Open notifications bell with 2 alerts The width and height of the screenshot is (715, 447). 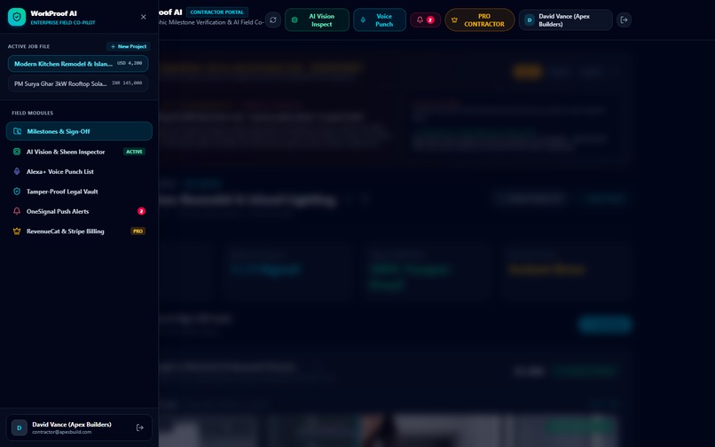tap(425, 20)
